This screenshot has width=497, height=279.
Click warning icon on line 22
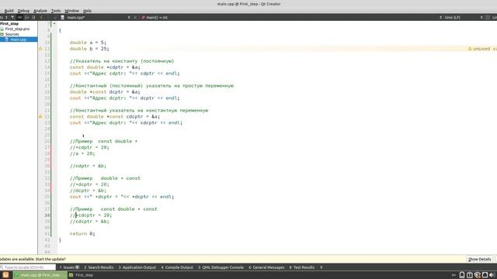(40, 116)
